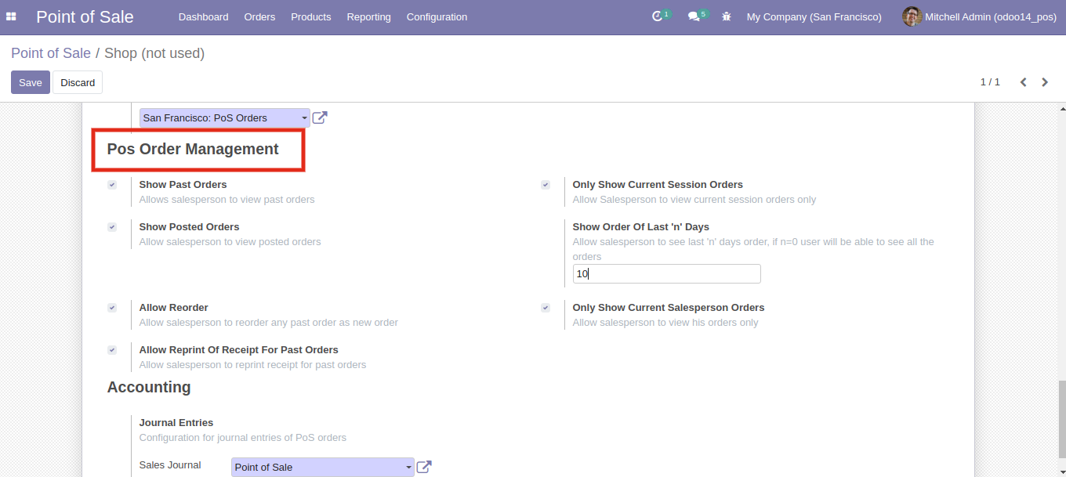
Task: Toggle Only Show Current Session Orders checkbox
Action: [x=546, y=185]
